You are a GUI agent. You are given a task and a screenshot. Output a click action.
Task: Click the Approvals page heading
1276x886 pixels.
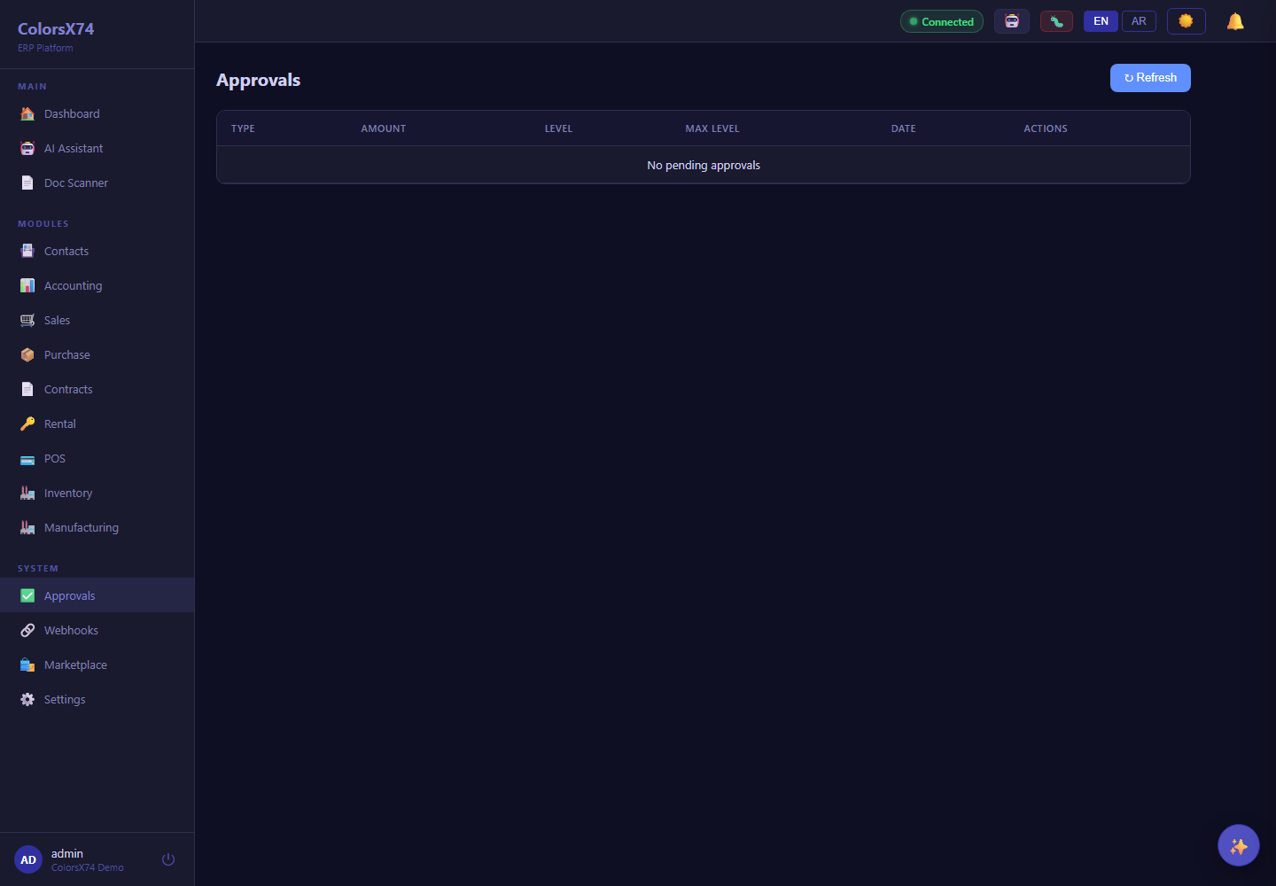click(x=259, y=80)
